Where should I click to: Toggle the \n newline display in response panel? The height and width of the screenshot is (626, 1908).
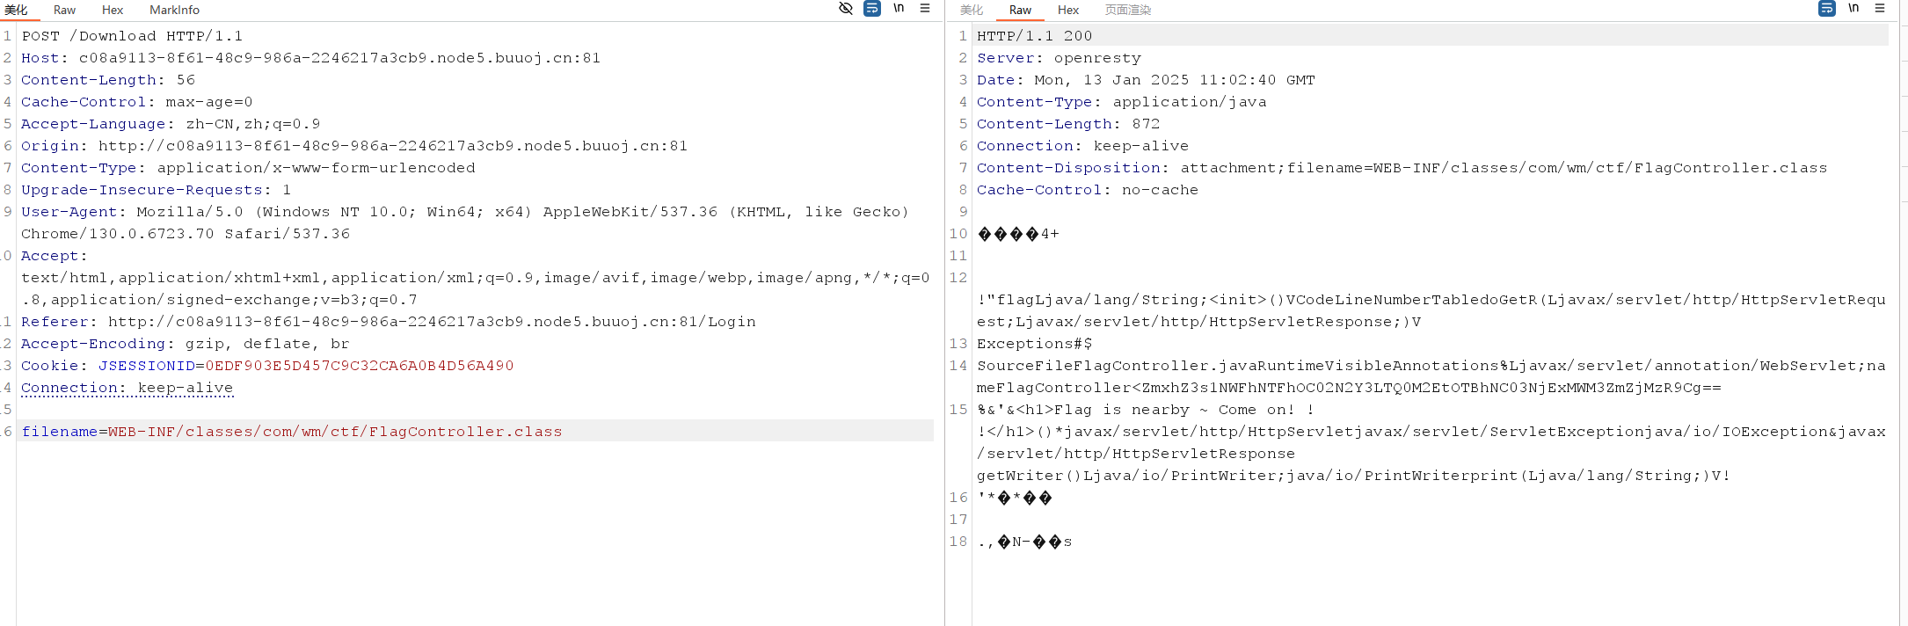point(1853,9)
